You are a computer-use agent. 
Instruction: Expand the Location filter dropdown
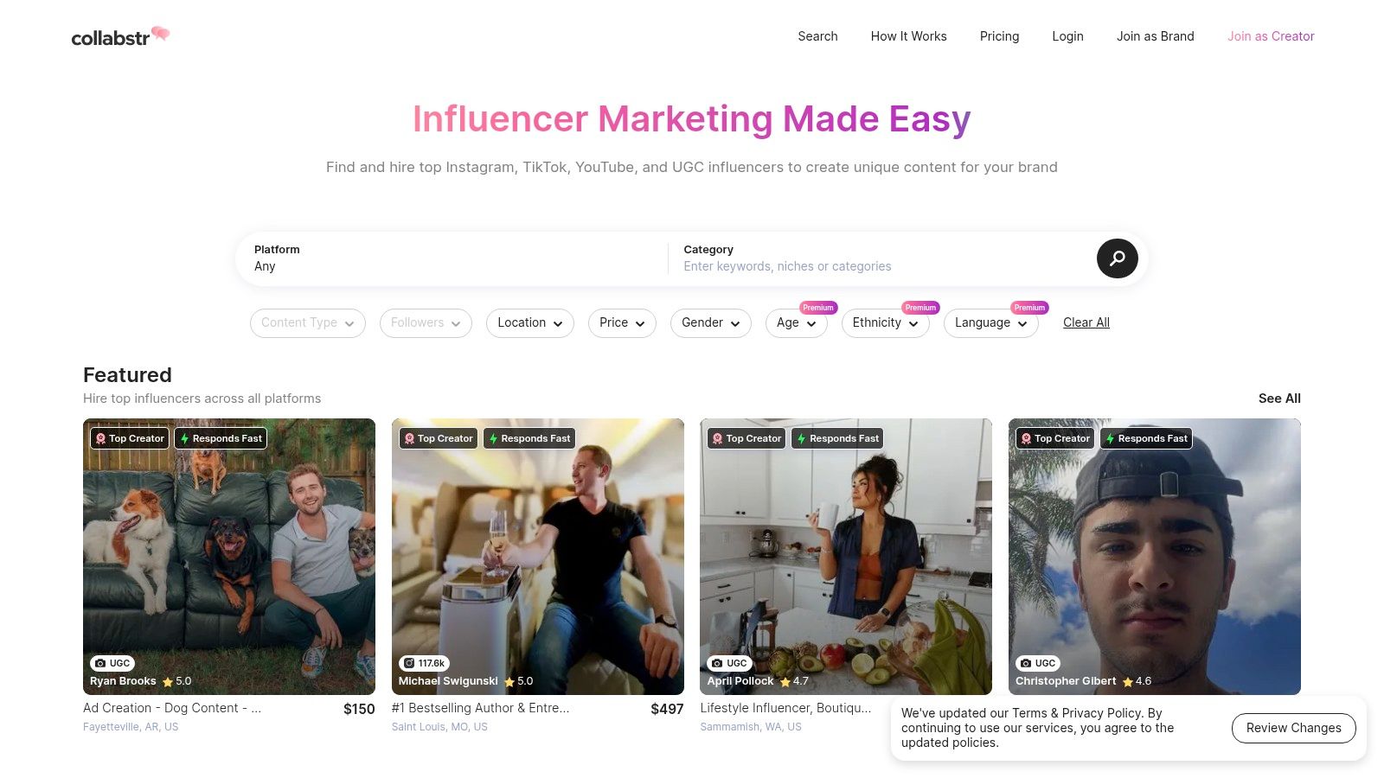[x=530, y=322]
